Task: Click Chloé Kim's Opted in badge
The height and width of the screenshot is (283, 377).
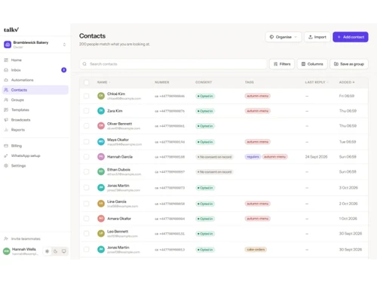Action: pyautogui.click(x=205, y=96)
